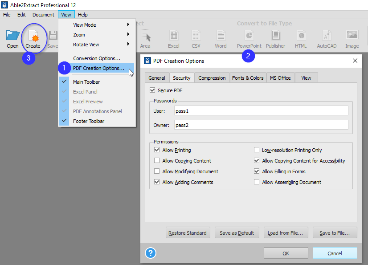Enable Low-resolution Printing Only
368x265 pixels.
click(x=257, y=150)
